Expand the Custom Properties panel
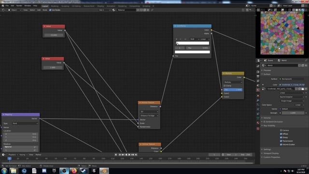This screenshot has width=309, height=174. pyautogui.click(x=271, y=157)
